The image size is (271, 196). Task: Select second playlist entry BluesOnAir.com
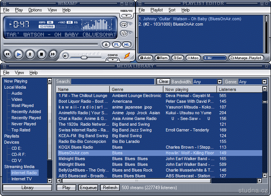point(171,24)
